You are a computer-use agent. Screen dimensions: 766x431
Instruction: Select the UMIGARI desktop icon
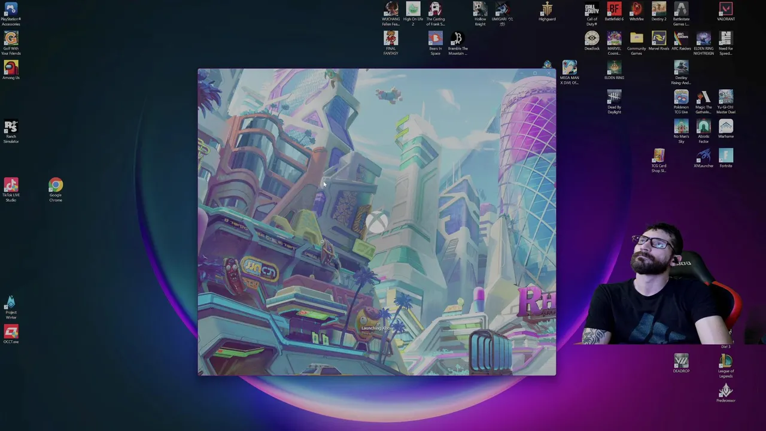pos(502,12)
